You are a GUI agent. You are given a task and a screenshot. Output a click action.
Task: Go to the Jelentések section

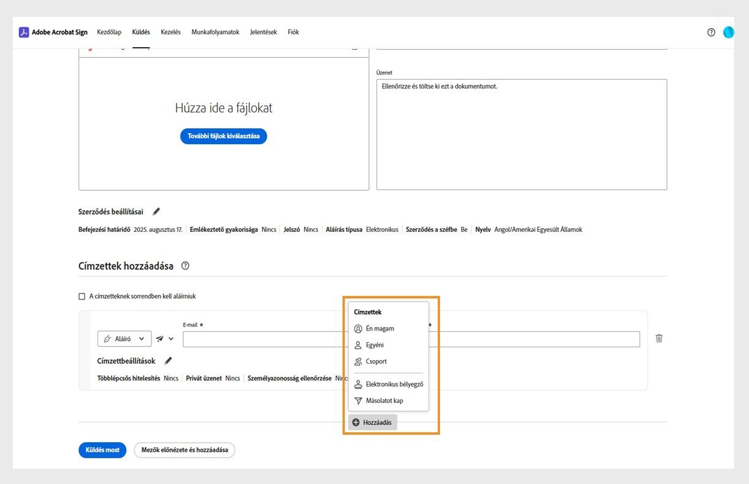(x=263, y=32)
